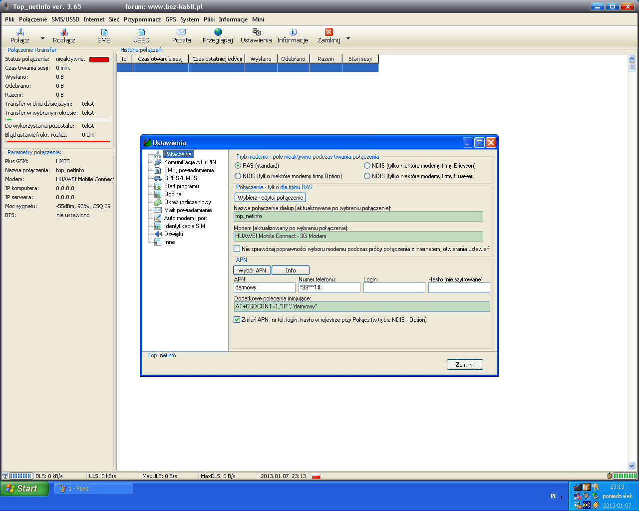Open the Internet menu
The image size is (639, 511).
coord(94,19)
